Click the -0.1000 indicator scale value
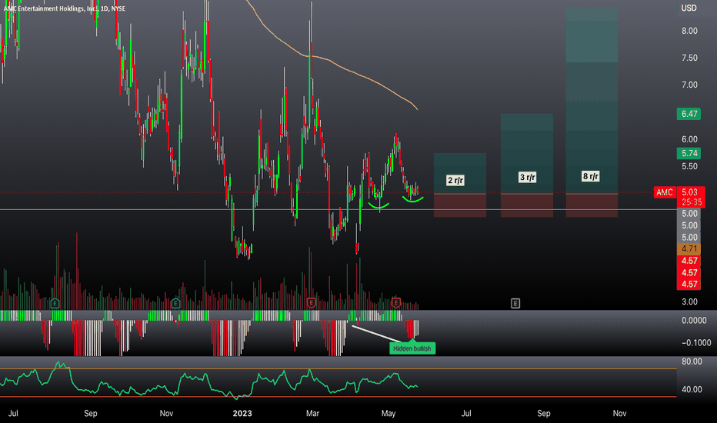The width and height of the screenshot is (717, 423). tap(696, 343)
